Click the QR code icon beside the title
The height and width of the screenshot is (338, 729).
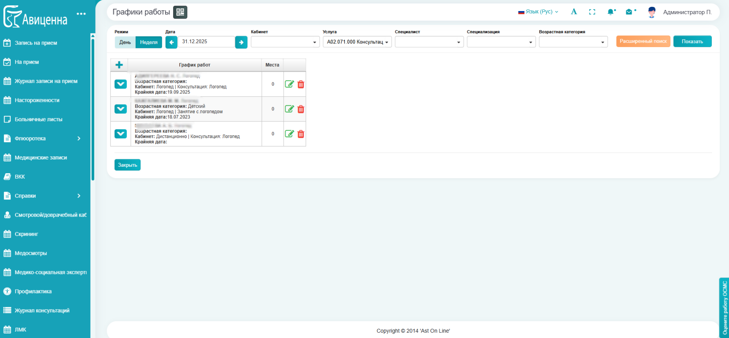point(180,12)
